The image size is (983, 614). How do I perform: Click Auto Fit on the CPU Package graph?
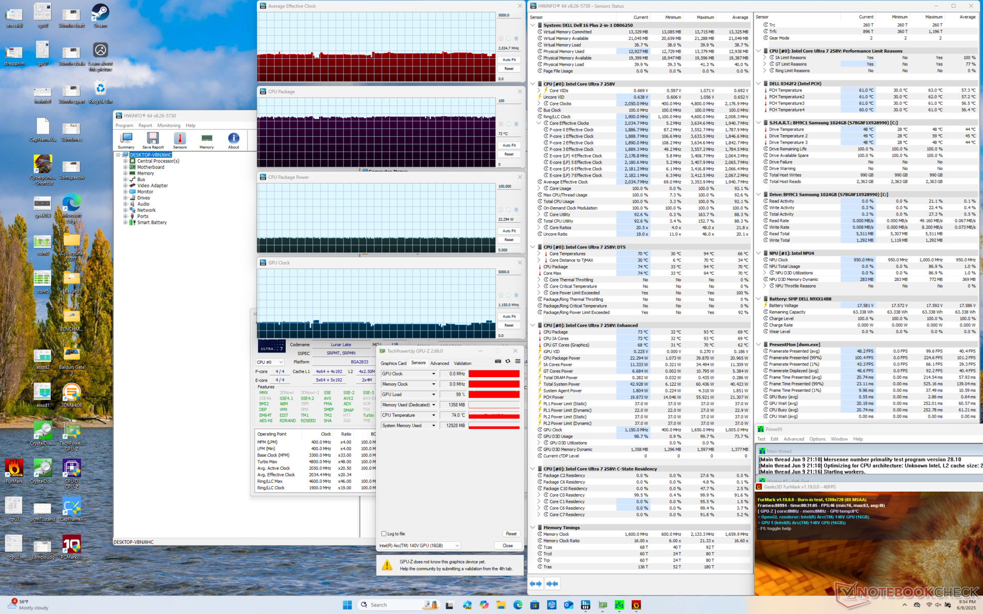pyautogui.click(x=509, y=145)
